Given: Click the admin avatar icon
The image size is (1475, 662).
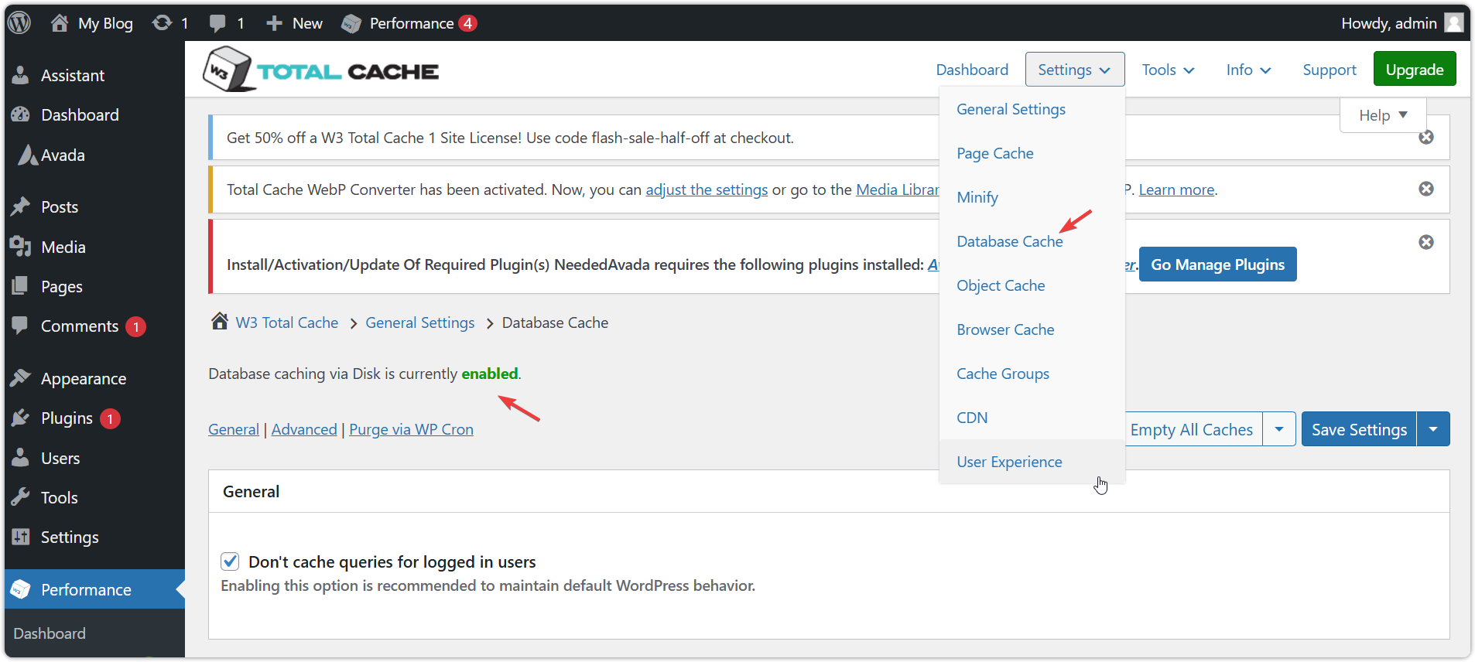Looking at the screenshot, I should click(x=1454, y=23).
